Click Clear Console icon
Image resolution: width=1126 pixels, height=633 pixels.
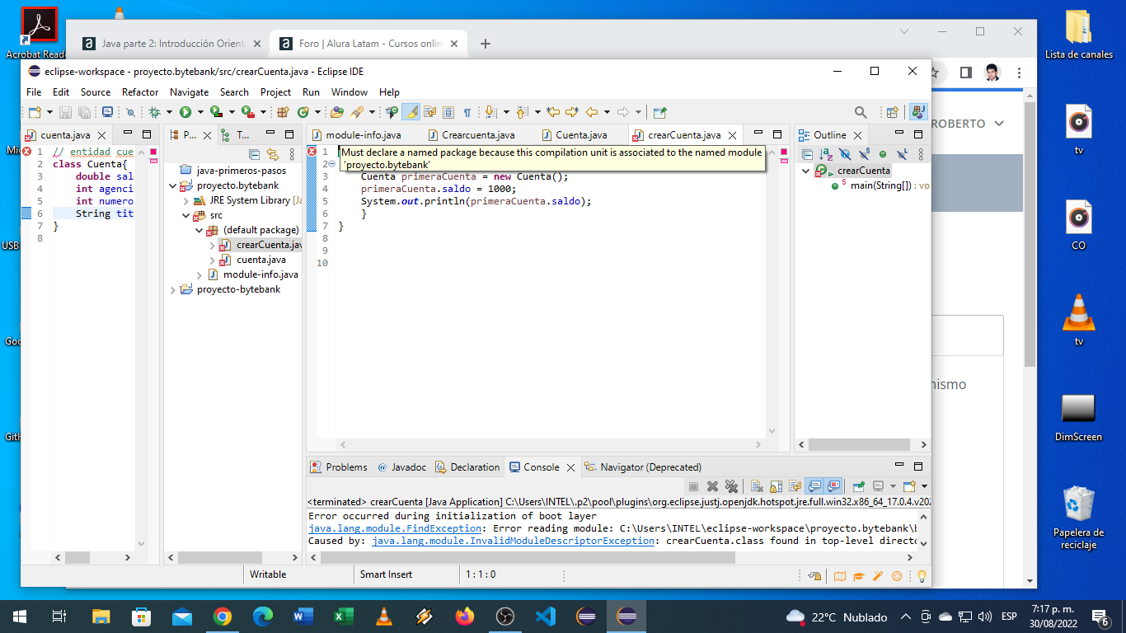[x=757, y=486]
